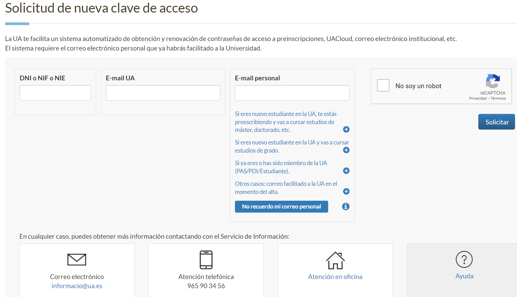Open the Ayuda link
This screenshot has height=297, width=517.
coord(464,276)
